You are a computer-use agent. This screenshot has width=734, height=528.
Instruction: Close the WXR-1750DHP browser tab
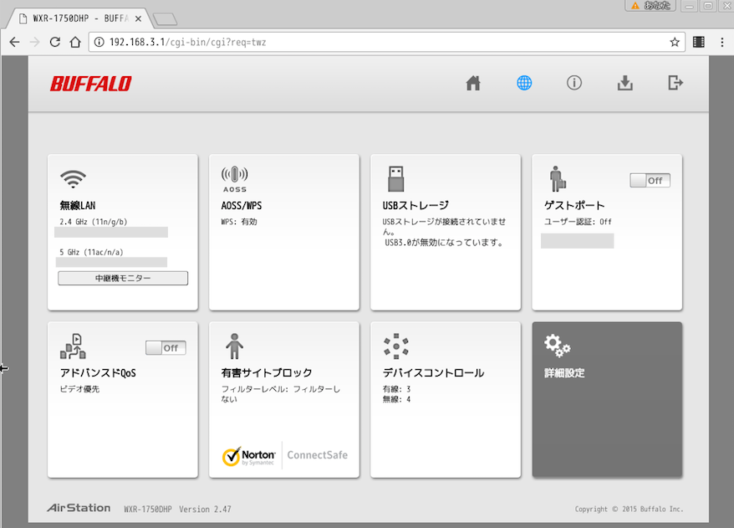[138, 18]
